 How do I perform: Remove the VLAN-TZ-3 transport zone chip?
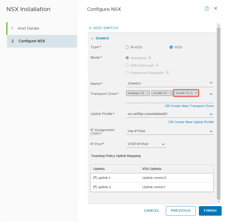point(196,93)
